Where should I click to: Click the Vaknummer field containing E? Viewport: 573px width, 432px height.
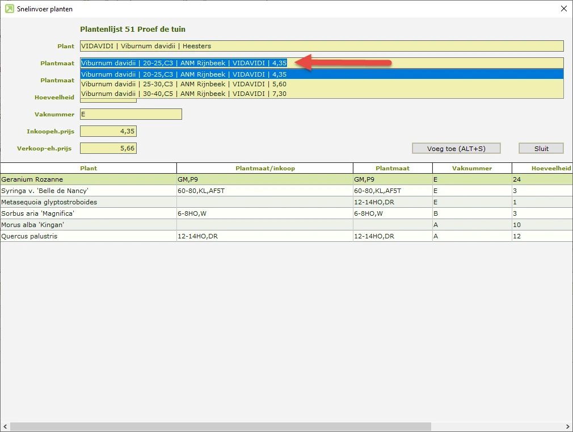pyautogui.click(x=130, y=114)
